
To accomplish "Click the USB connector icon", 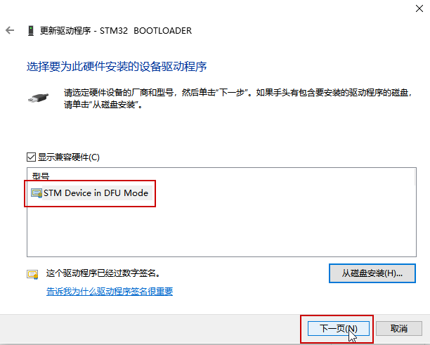I will coord(39,98).
